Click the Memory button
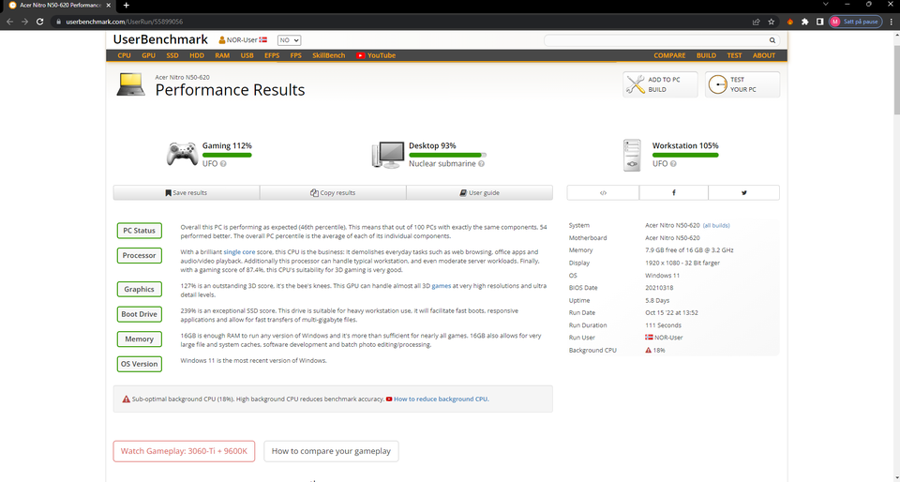This screenshot has width=900, height=482. [140, 339]
